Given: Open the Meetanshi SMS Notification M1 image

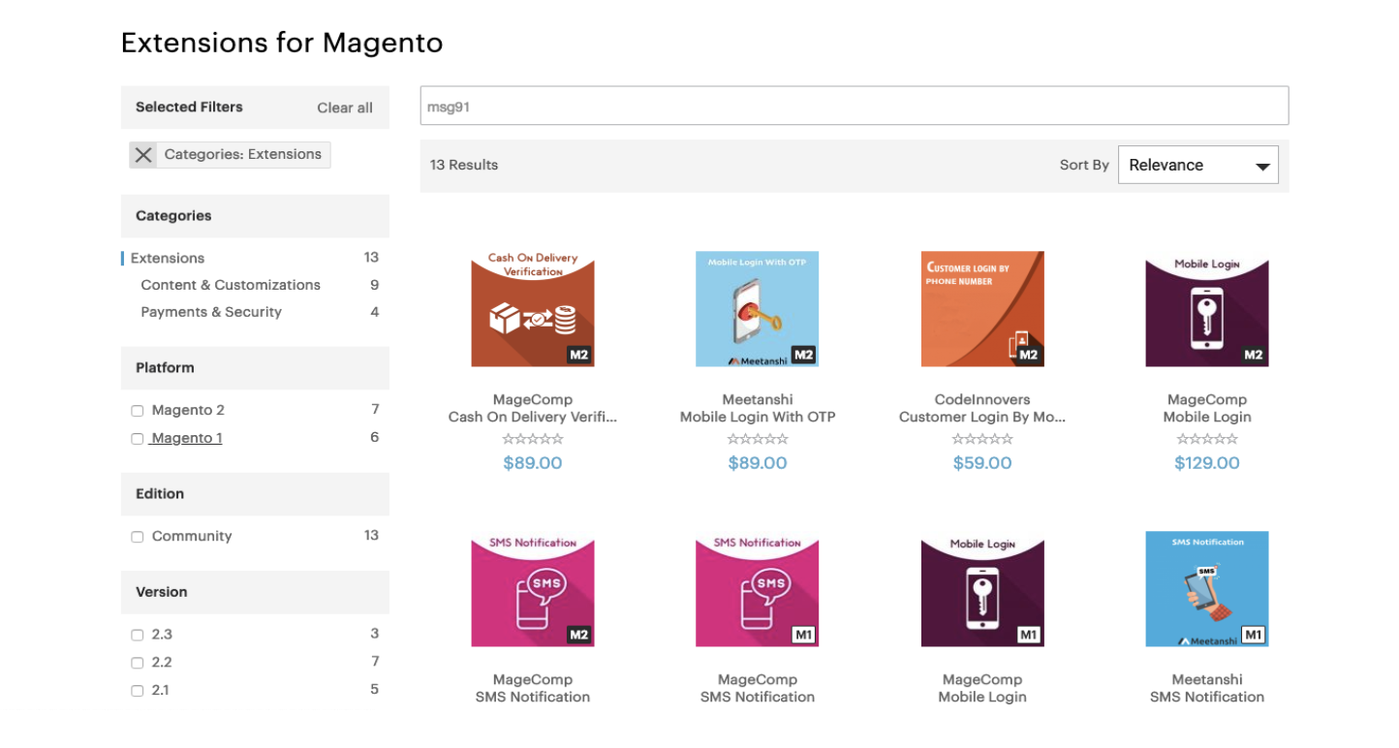Looking at the screenshot, I should [x=1206, y=588].
